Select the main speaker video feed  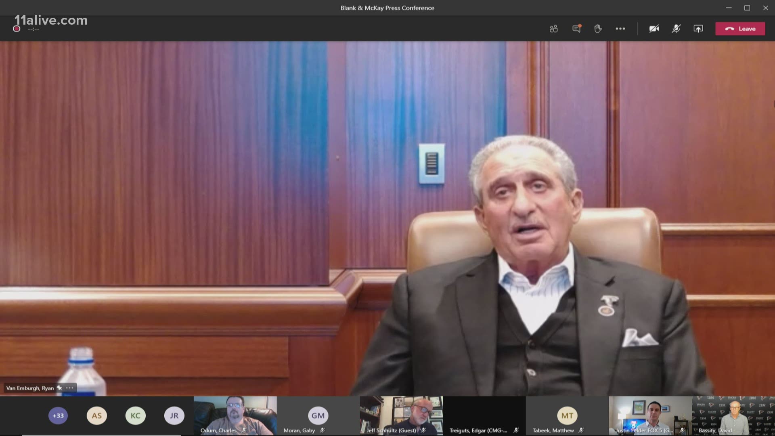[387, 218]
